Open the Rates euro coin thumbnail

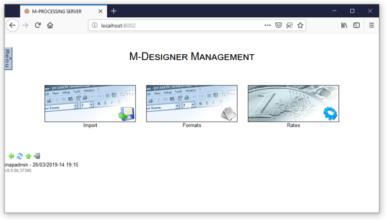(294, 103)
